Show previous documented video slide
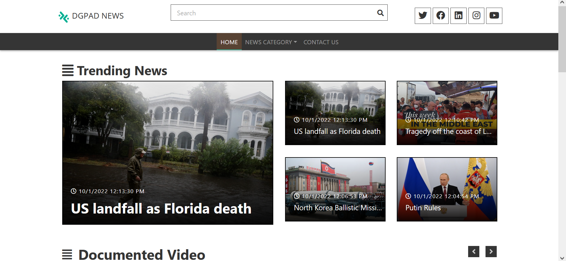Screen dimensions: 566x261 coord(474,252)
